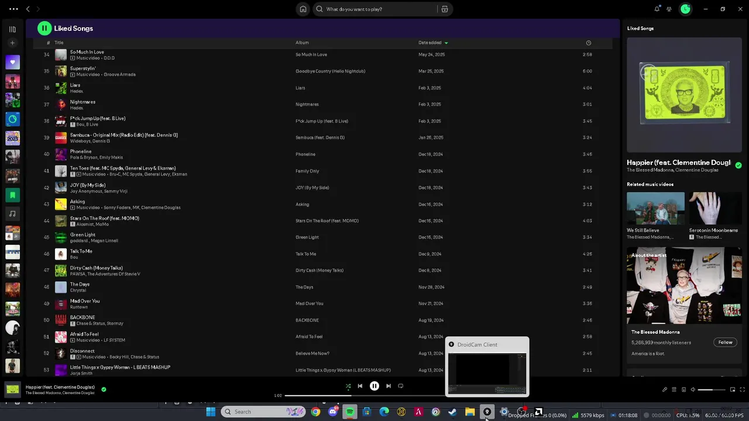Open album 'Believe Me Now?'

pyautogui.click(x=312, y=354)
